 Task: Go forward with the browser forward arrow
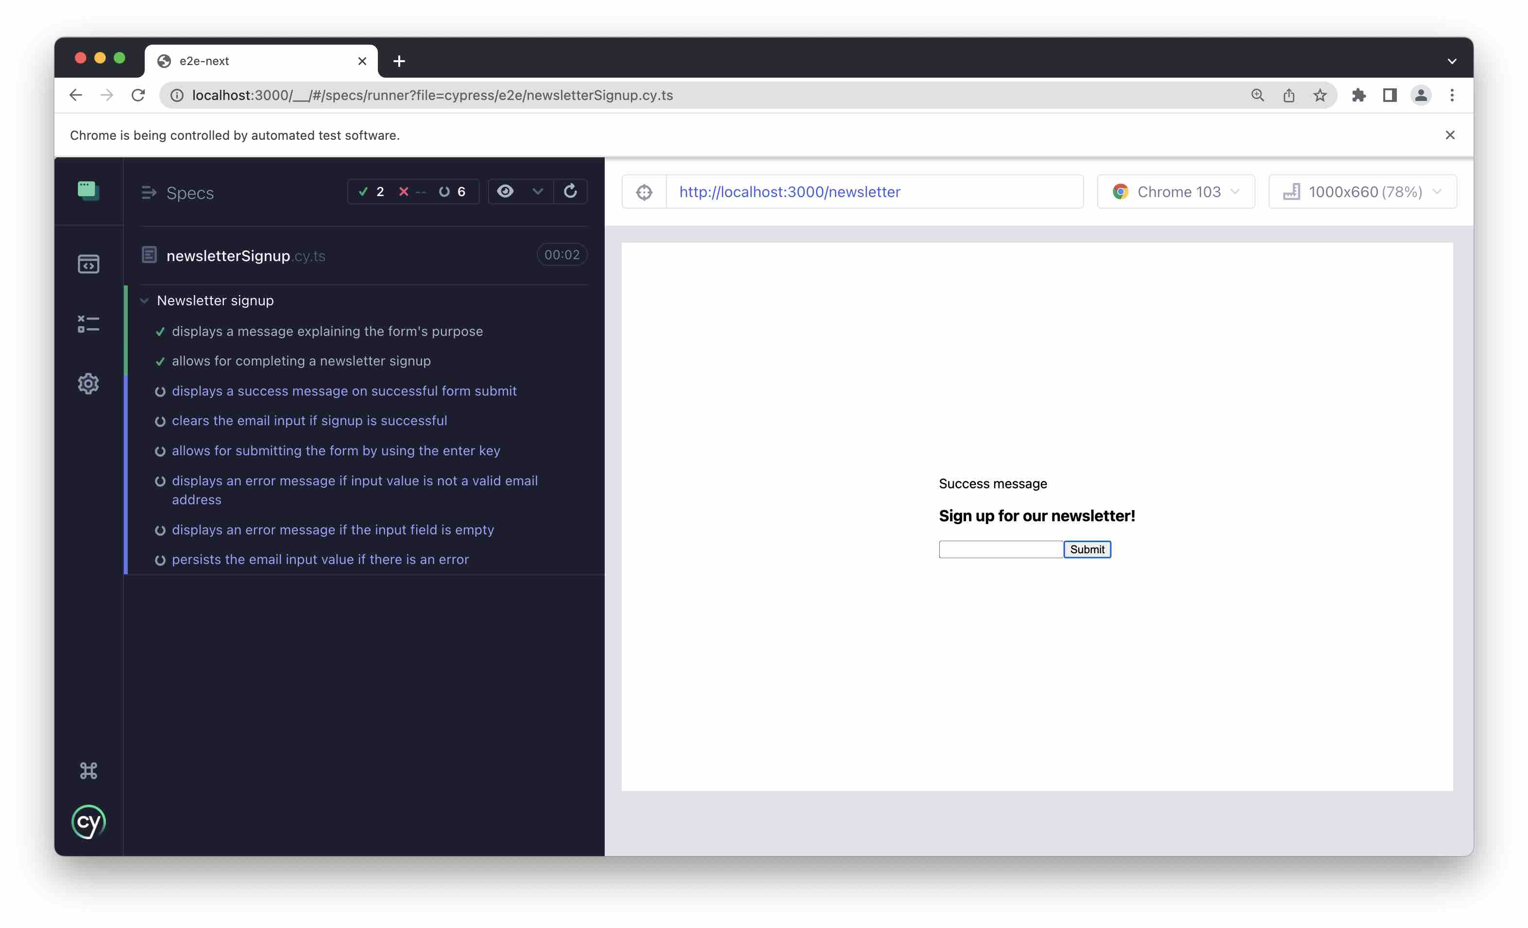coord(107,95)
